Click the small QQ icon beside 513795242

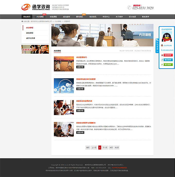(x=162, y=45)
